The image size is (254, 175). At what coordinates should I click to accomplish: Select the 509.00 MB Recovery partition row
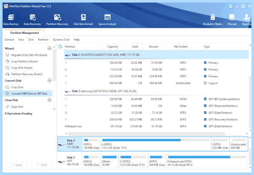point(157,119)
